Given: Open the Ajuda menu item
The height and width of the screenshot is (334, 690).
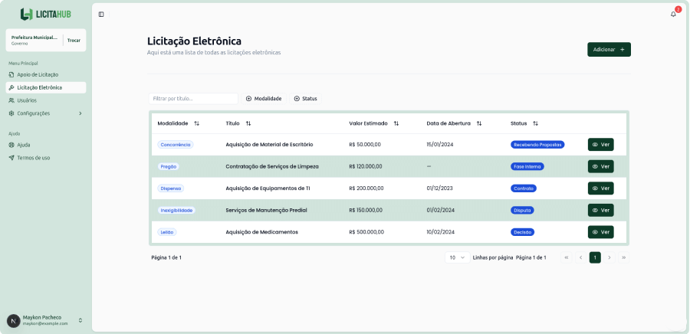Looking at the screenshot, I should pos(46,145).
